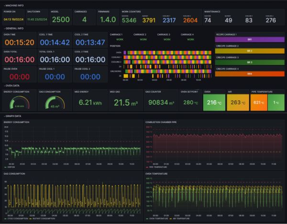Open the Oven Time 00:15:20 panel
The width and height of the screenshot is (287, 224).
point(19,42)
